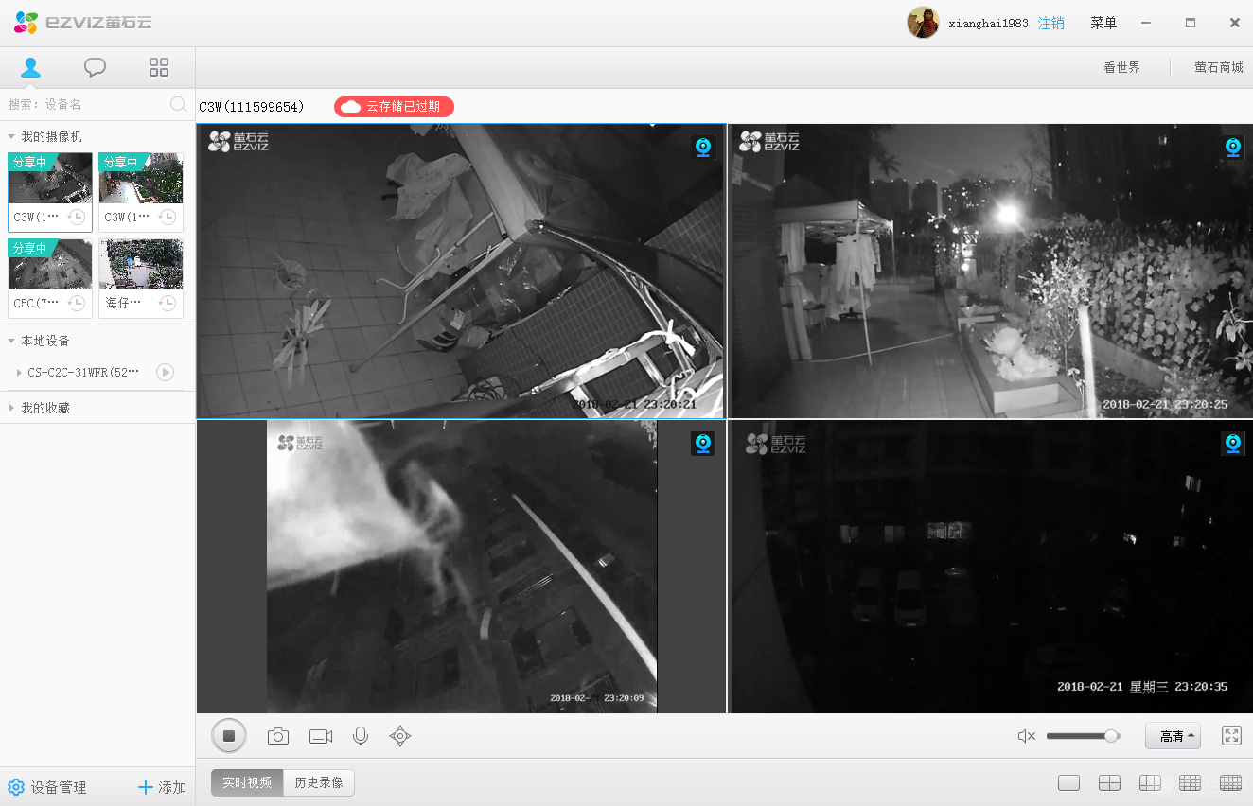This screenshot has height=806, width=1253.
Task: Select the top-right night garden video pane
Action: [990, 271]
